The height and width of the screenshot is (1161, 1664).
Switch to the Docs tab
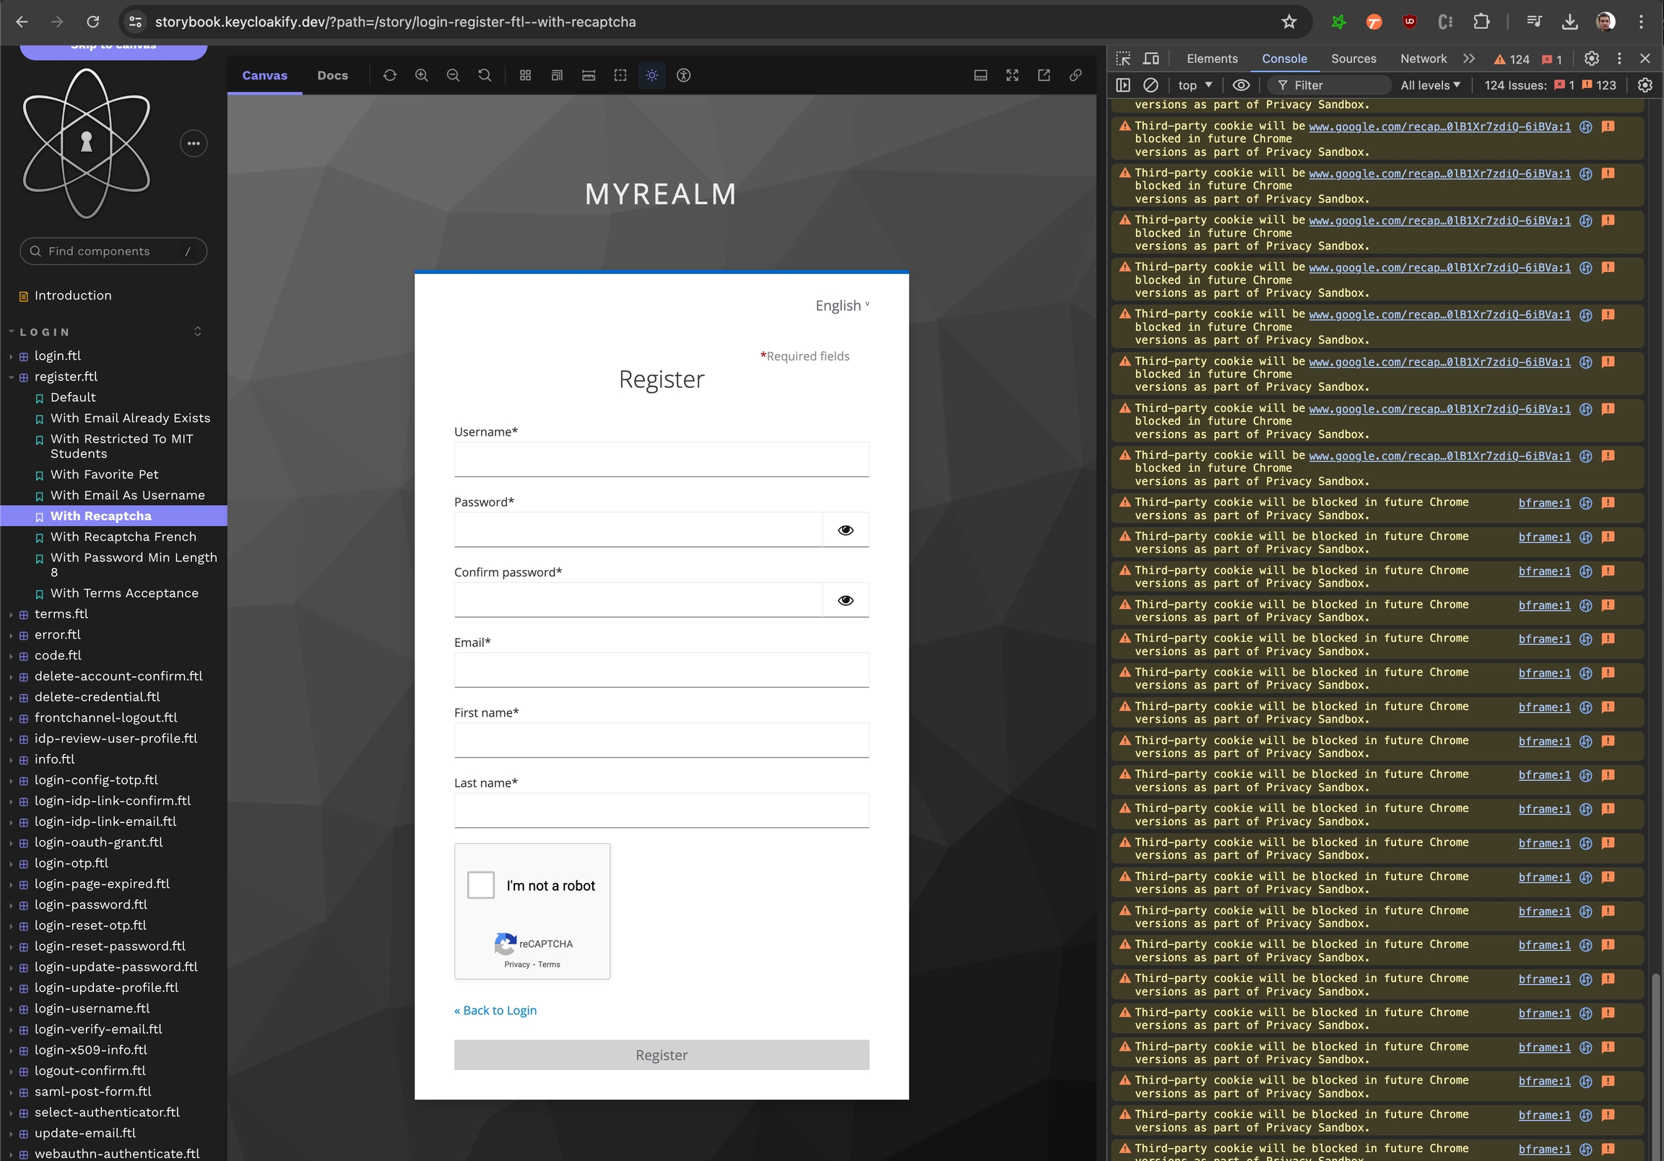333,75
